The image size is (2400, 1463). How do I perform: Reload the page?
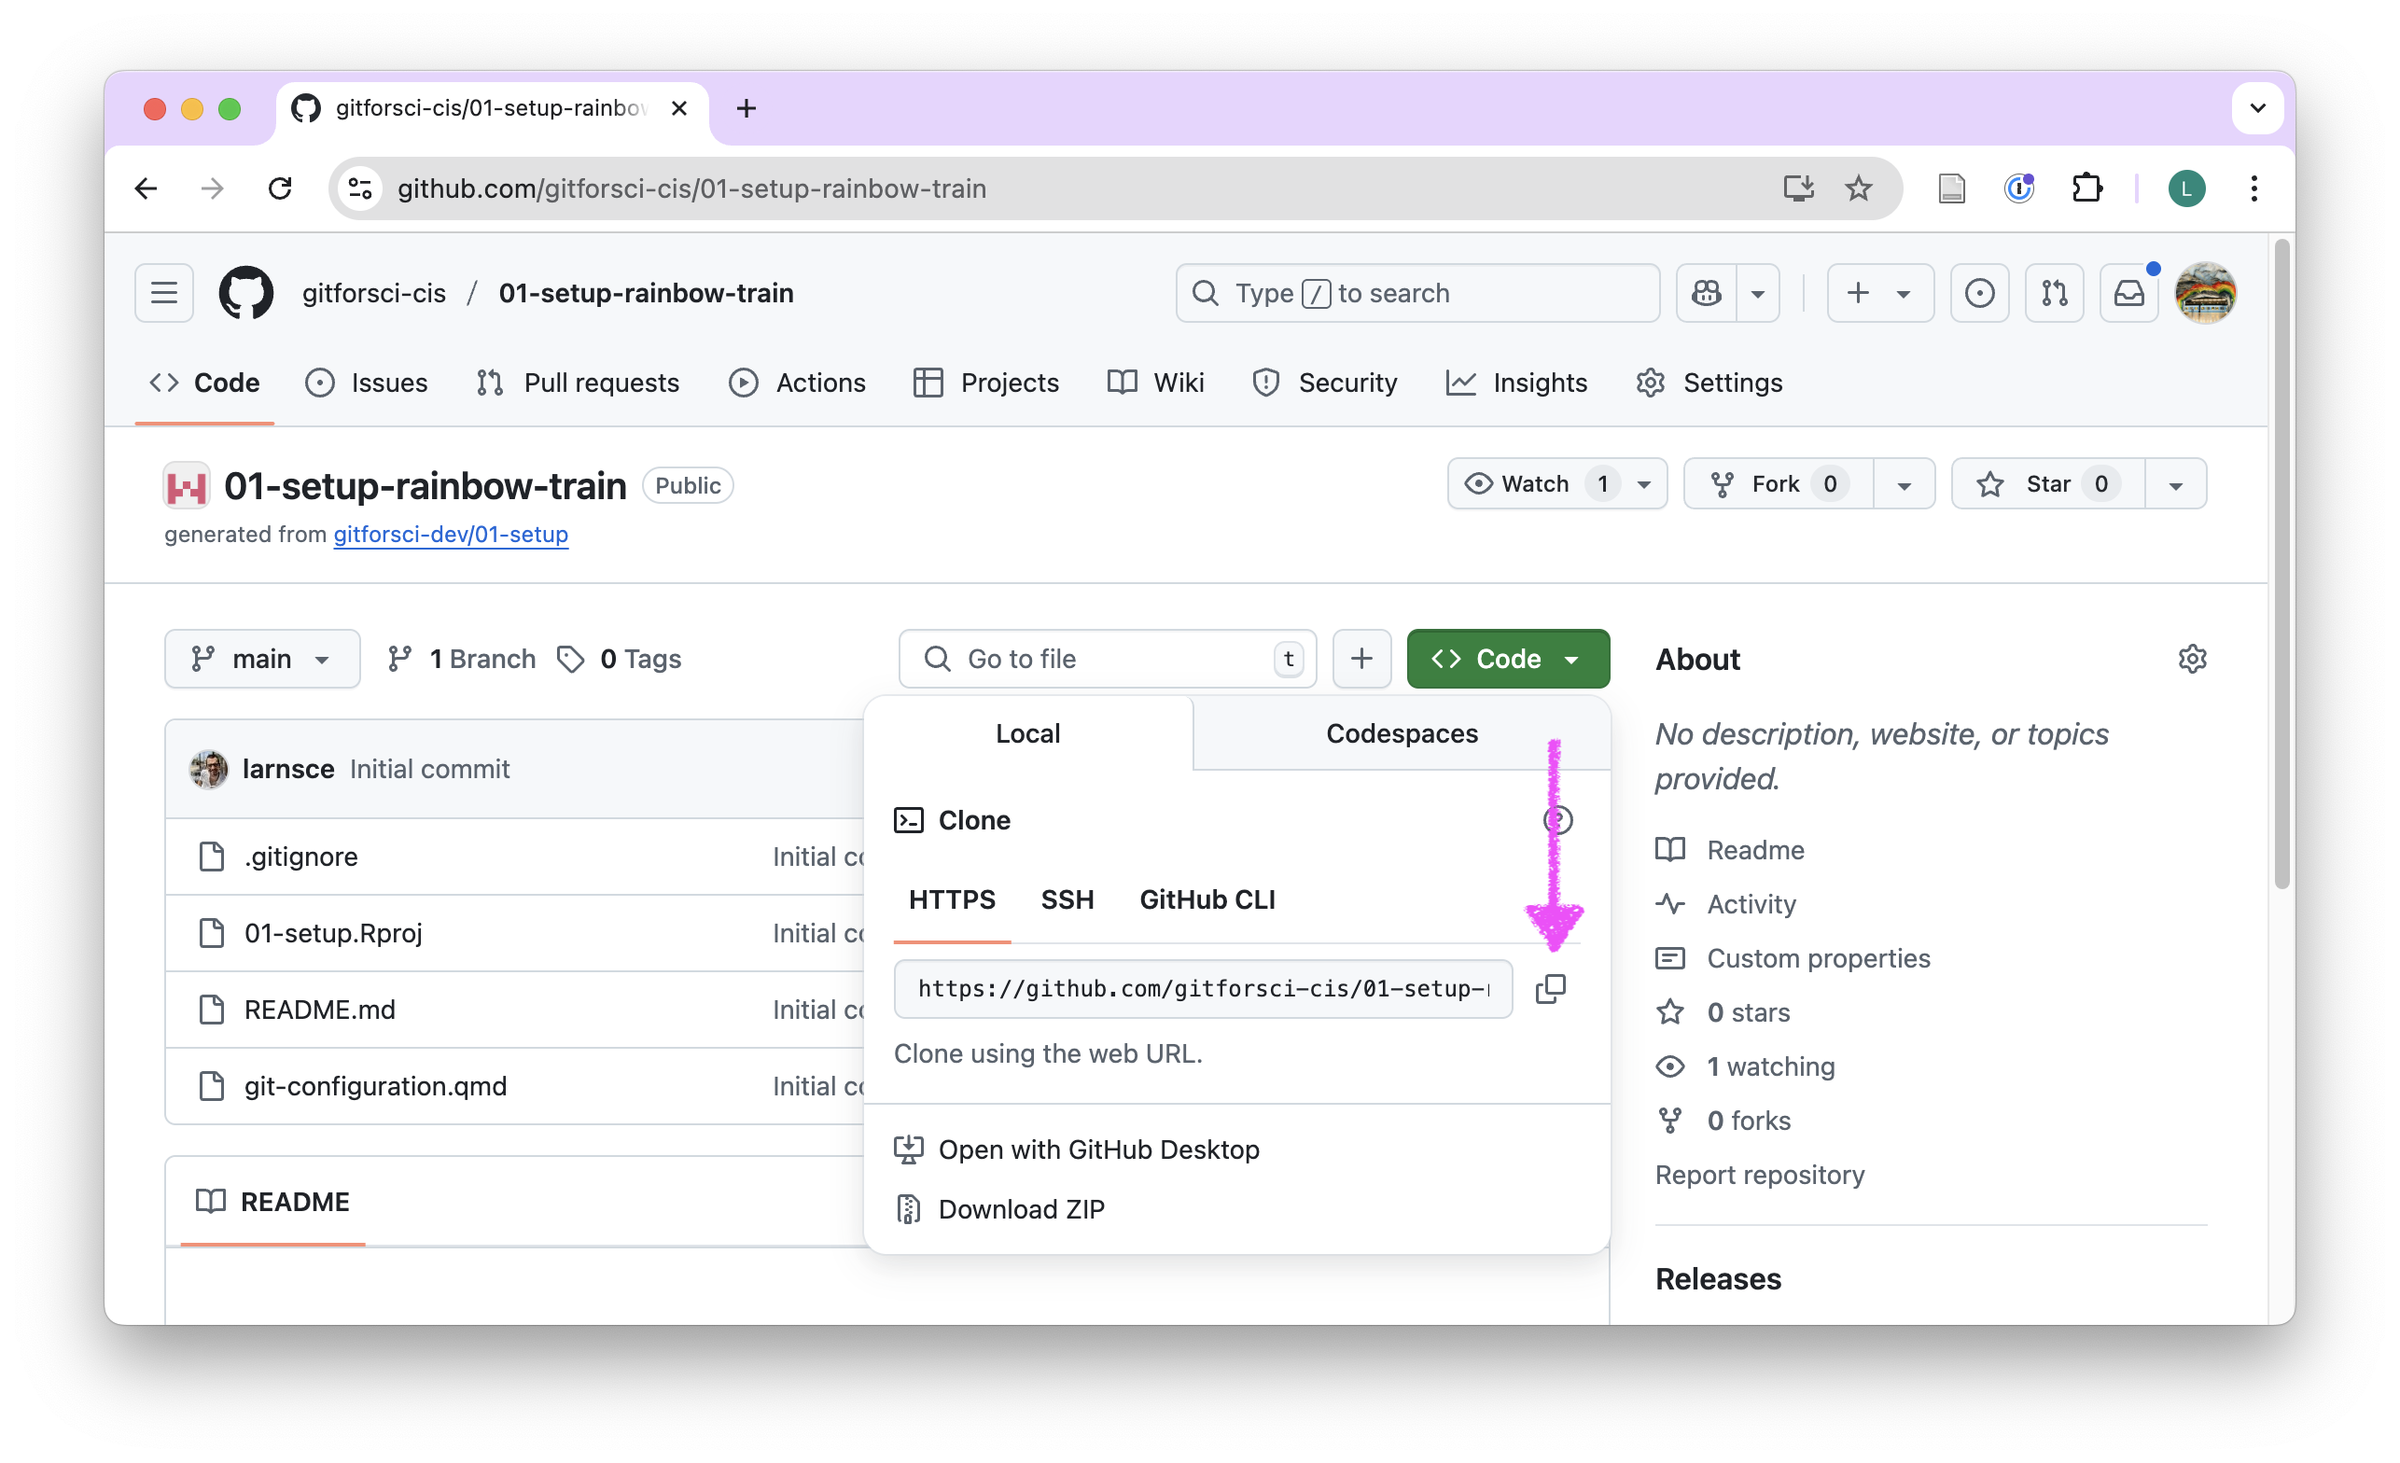(281, 188)
